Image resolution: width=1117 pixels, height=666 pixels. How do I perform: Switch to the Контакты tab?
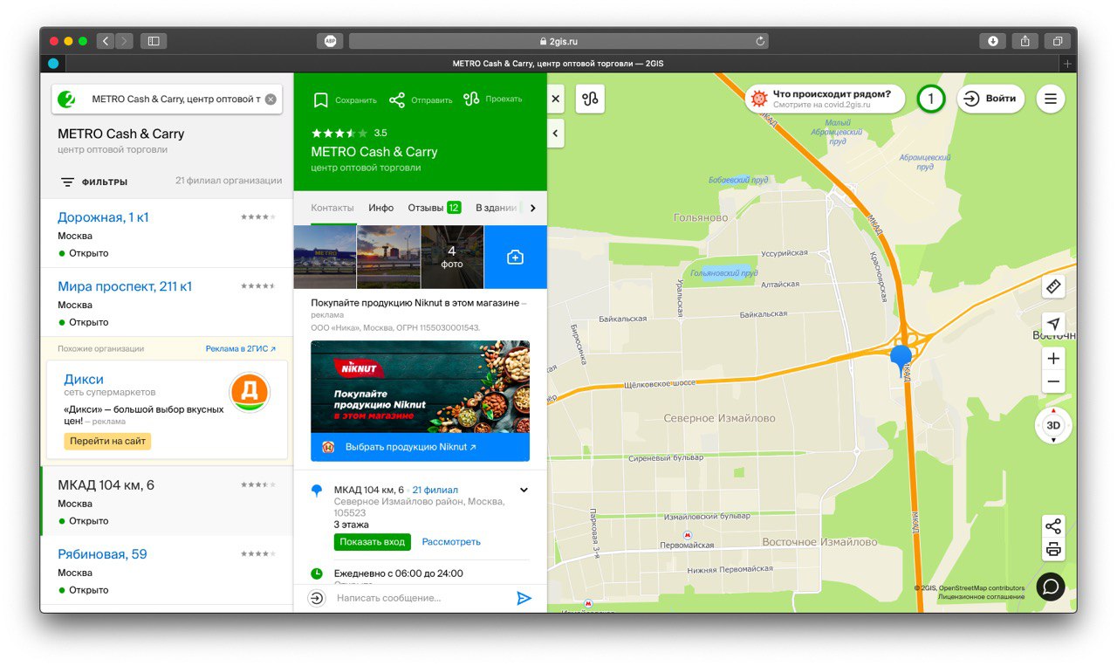(332, 208)
